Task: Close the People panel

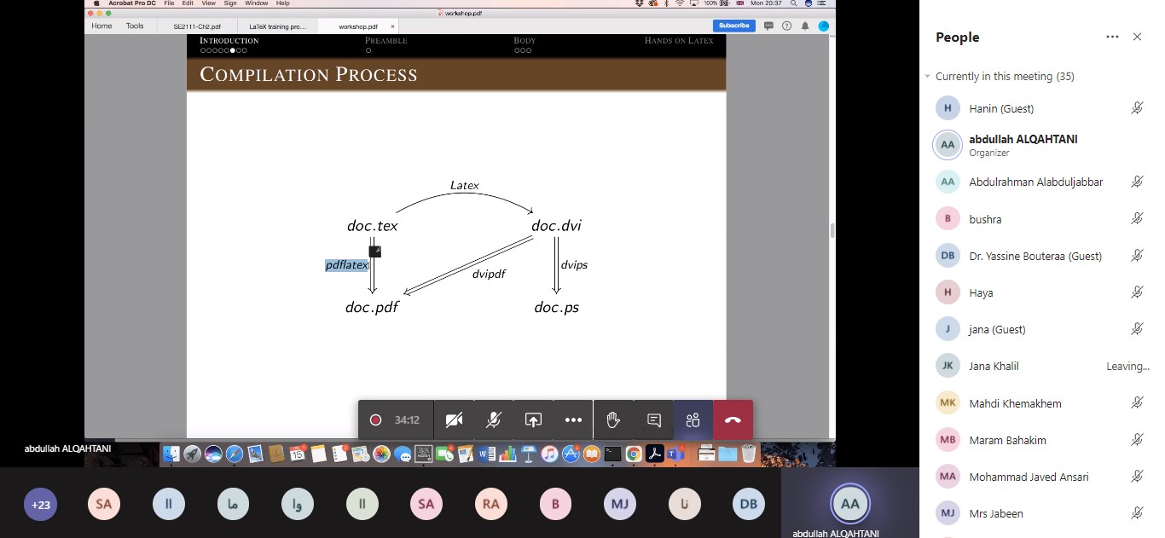Action: (1137, 38)
